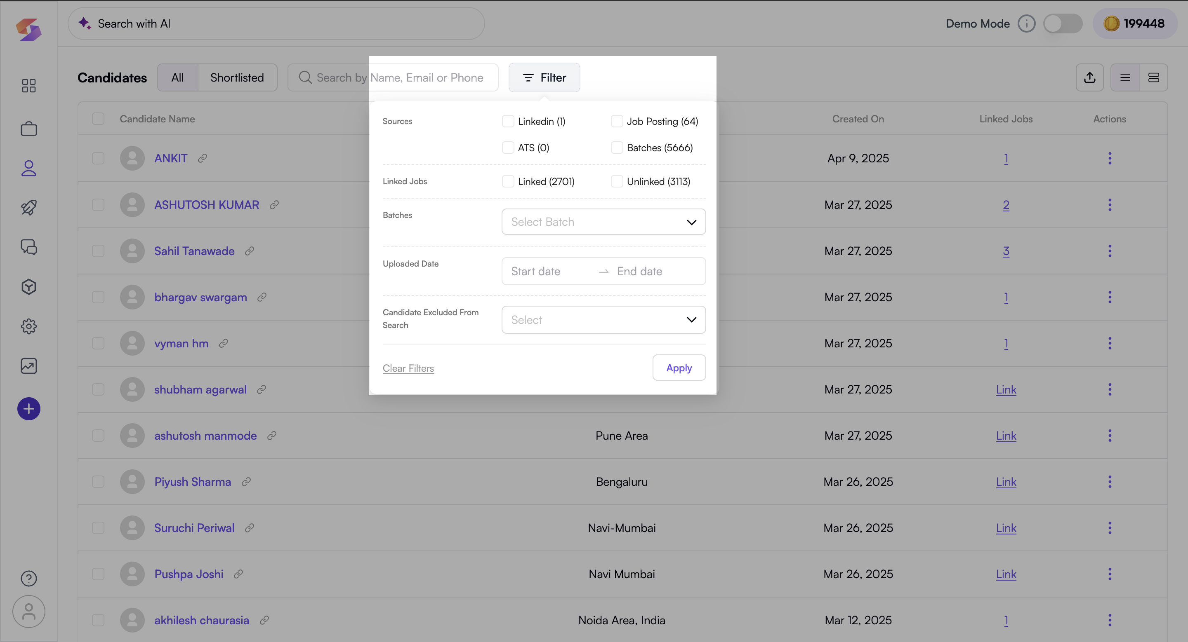
Task: Switch to card rows view icon
Action: click(x=1153, y=77)
